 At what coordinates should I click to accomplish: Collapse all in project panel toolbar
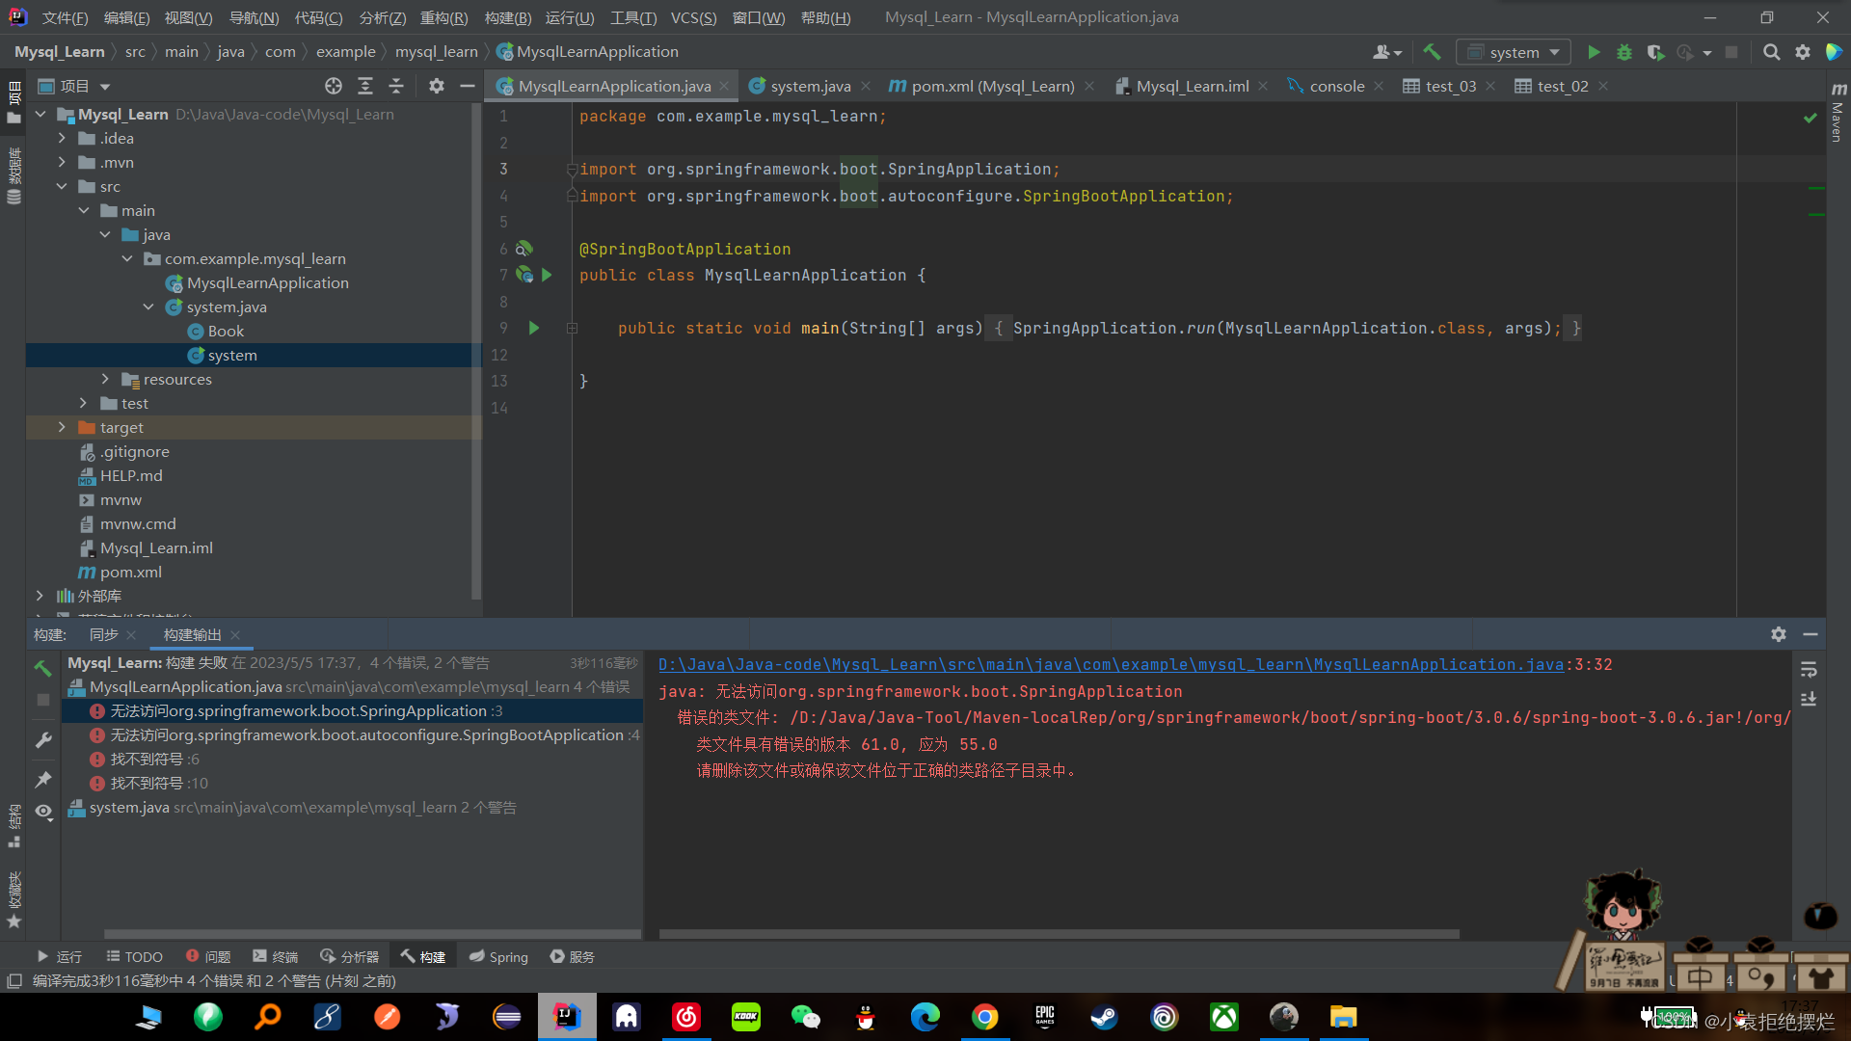pyautogui.click(x=396, y=86)
